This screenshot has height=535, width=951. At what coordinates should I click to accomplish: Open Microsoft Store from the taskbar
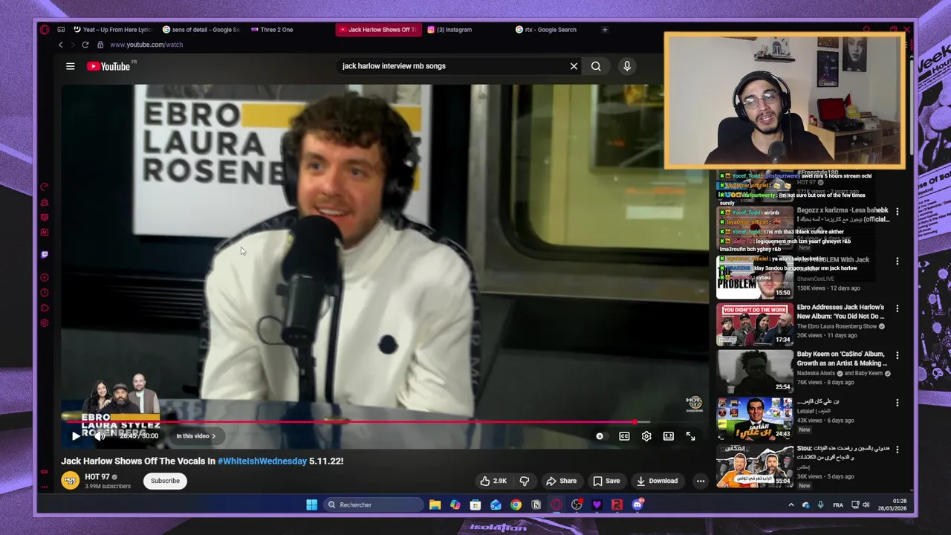tap(475, 505)
